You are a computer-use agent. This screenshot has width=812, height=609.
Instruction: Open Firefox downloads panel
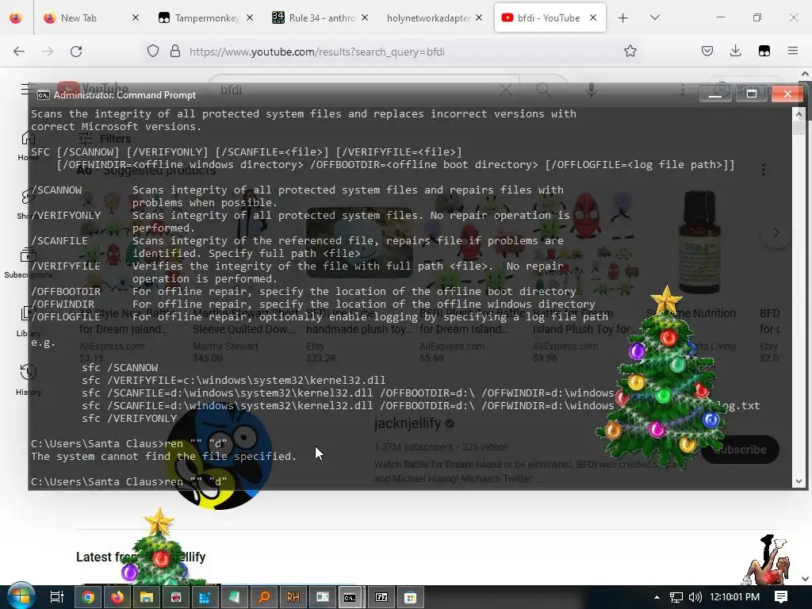735,51
